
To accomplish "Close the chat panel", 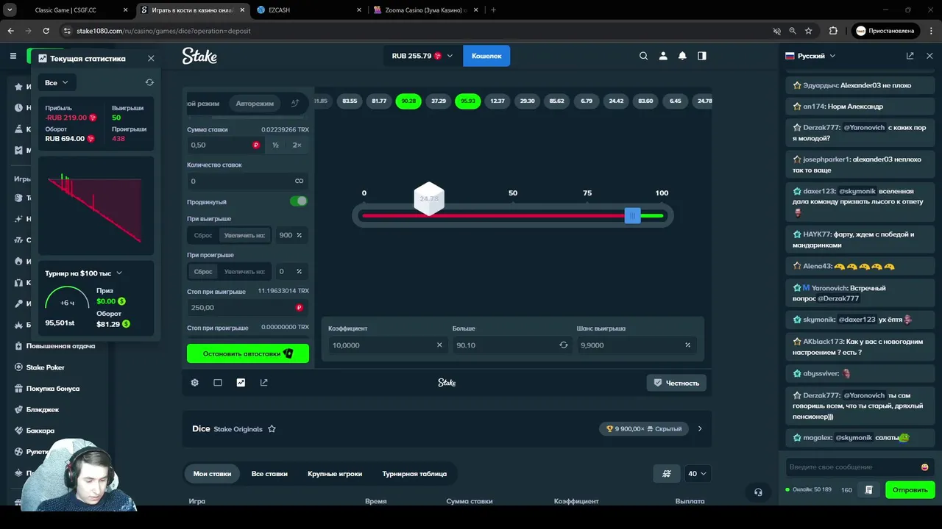I will [x=929, y=56].
